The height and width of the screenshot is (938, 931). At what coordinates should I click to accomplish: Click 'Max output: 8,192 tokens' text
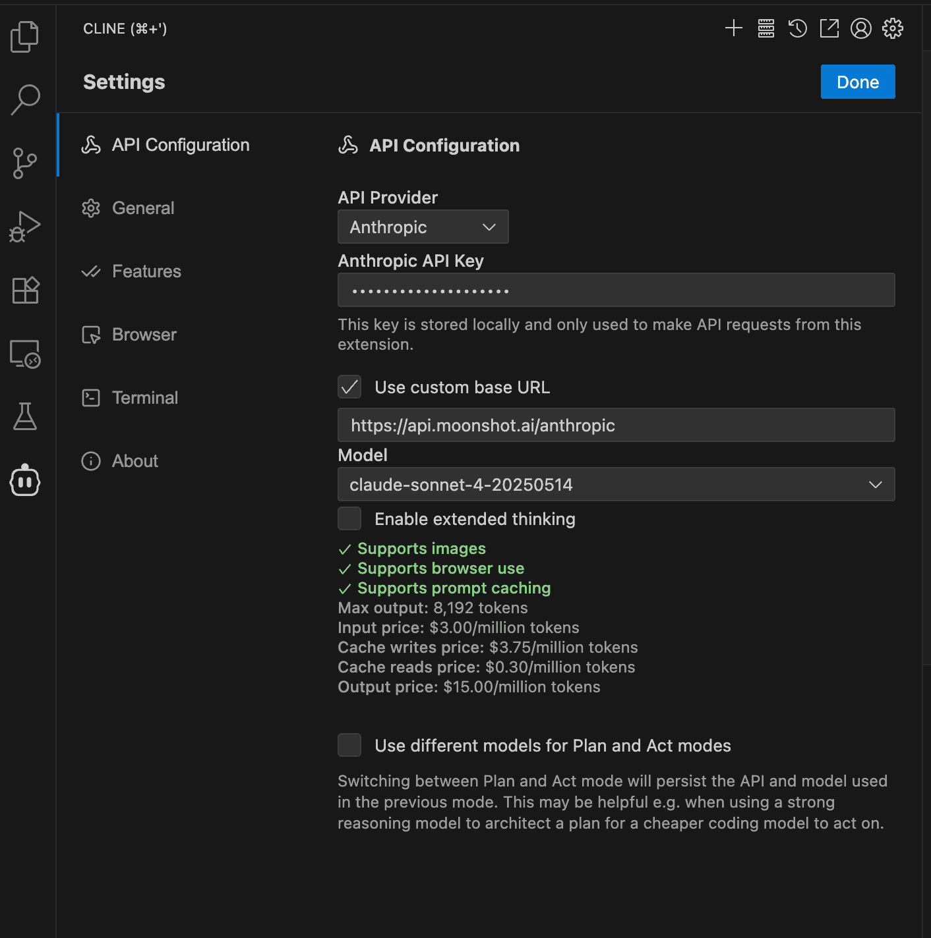[433, 608]
